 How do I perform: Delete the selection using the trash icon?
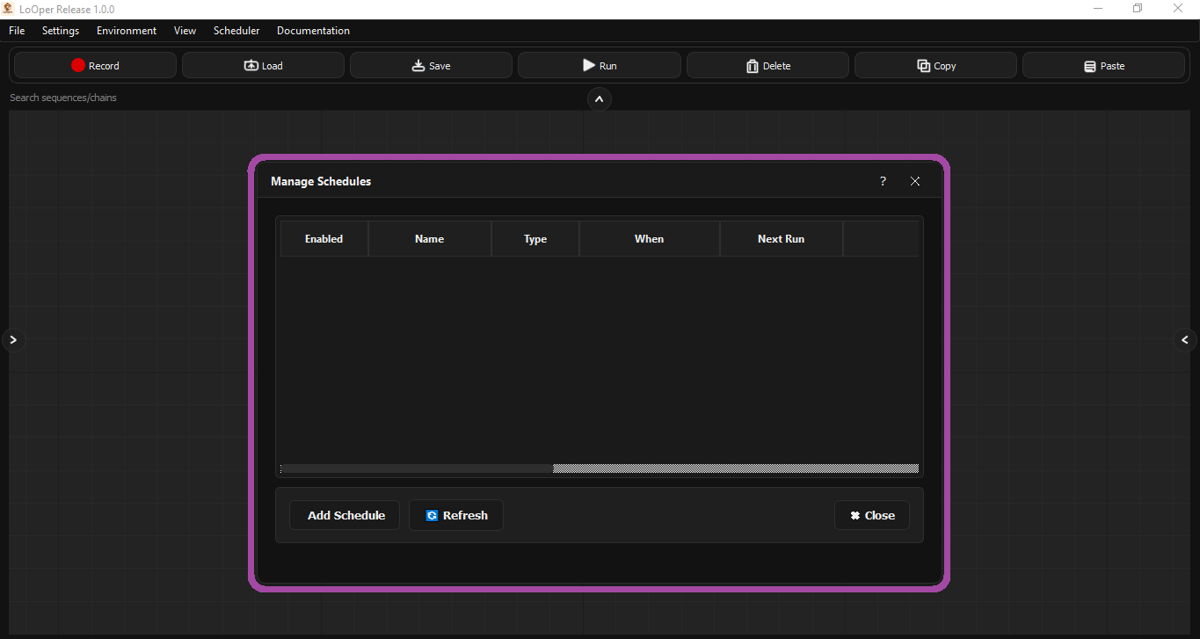753,65
